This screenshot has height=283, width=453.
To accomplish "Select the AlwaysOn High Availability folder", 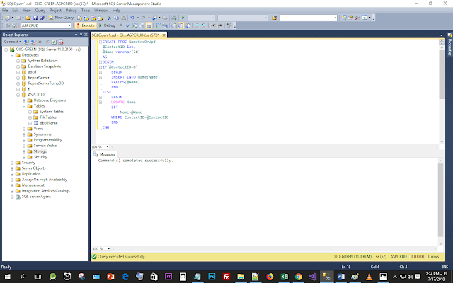I will coord(44,179).
